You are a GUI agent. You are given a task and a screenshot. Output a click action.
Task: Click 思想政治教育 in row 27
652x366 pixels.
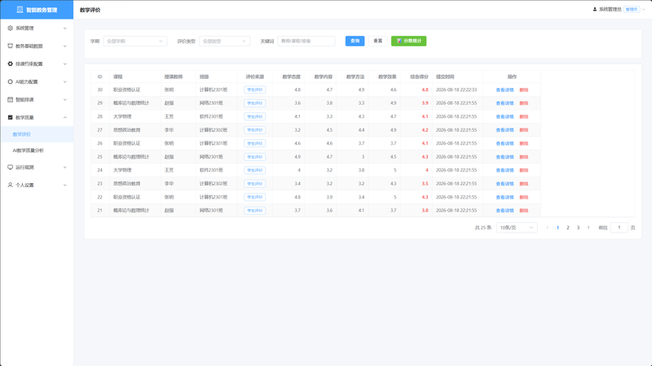tap(127, 130)
